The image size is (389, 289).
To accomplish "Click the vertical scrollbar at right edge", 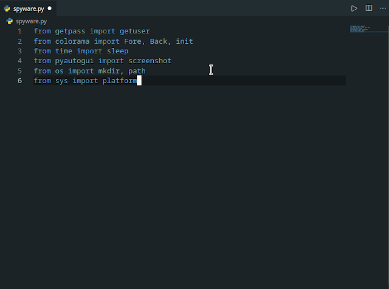I will (x=388, y=149).
